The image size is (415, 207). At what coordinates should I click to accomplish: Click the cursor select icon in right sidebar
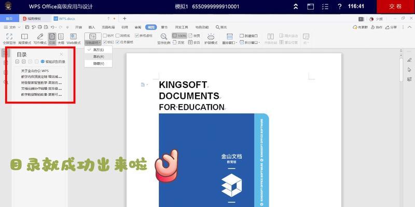click(409, 69)
